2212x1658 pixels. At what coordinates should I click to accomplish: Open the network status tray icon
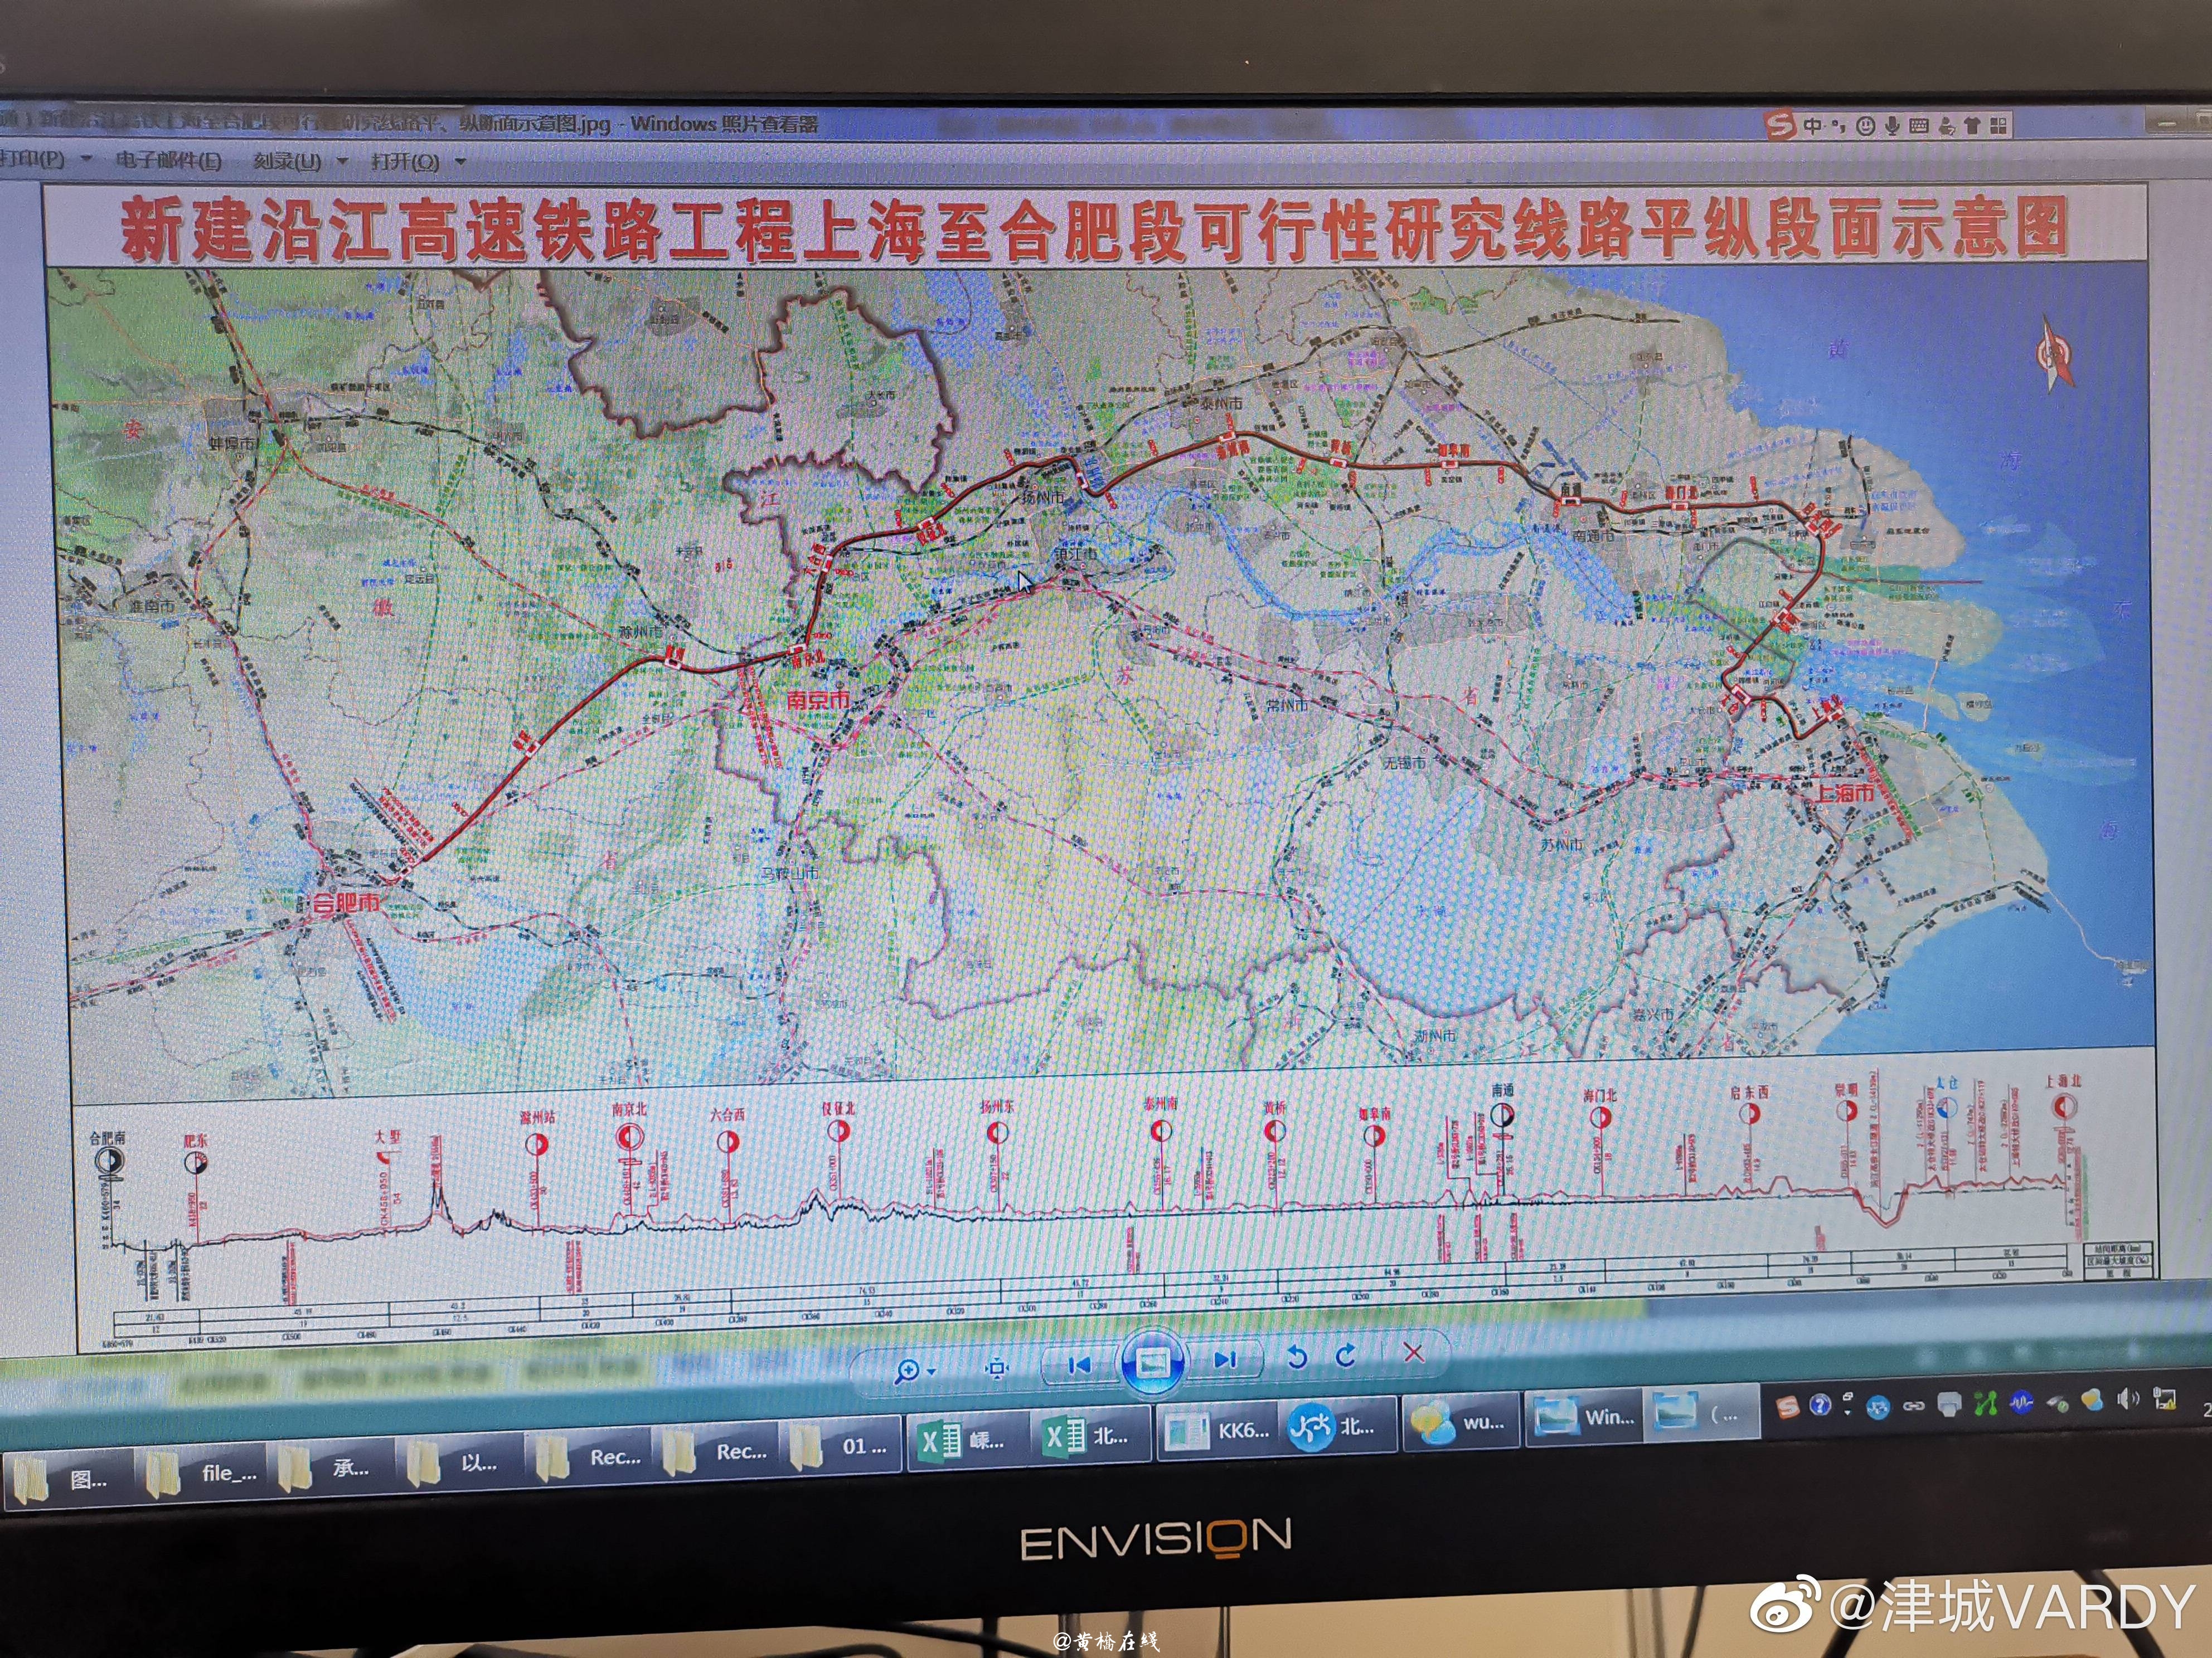(2165, 1398)
